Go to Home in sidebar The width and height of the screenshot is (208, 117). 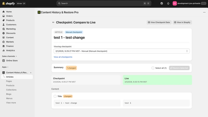click(x=9, y=12)
